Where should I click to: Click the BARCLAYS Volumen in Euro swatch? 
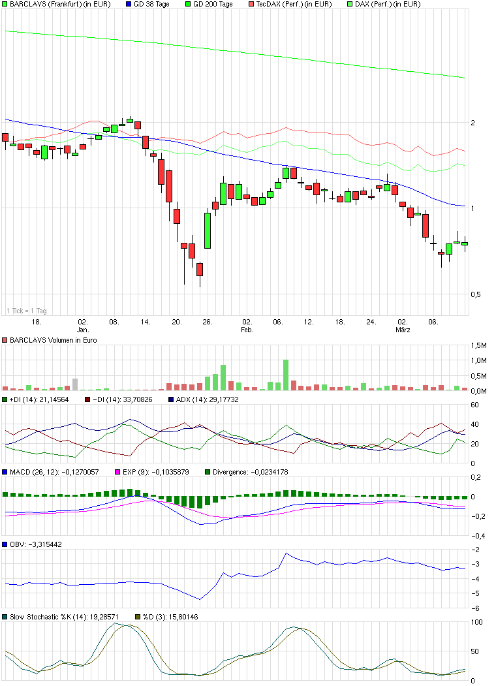(x=5, y=340)
